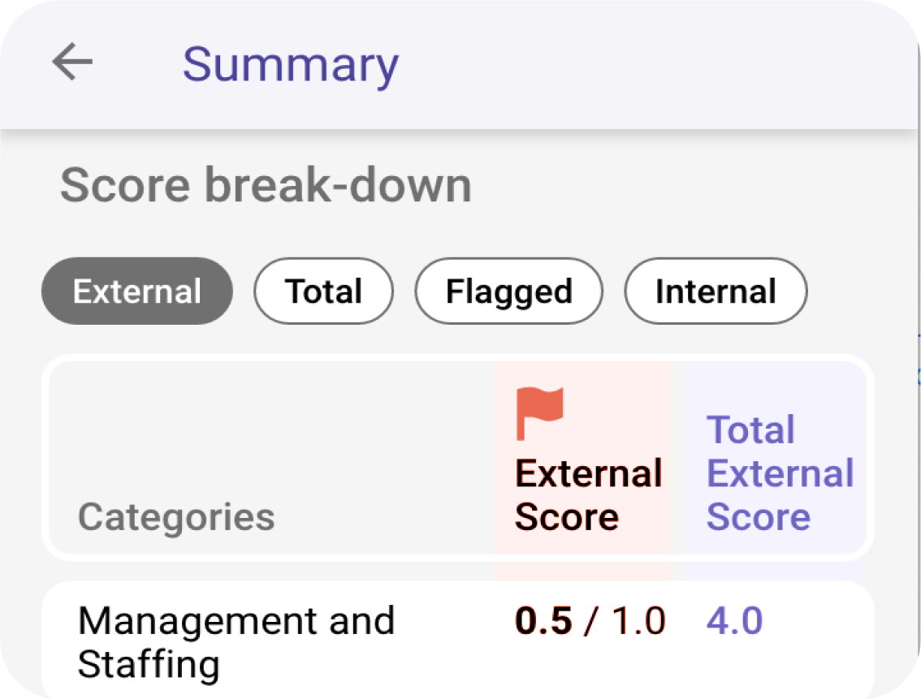Screen dimensions: 921x699
Task: Open the Management and Staffing category row
Action: point(235,641)
